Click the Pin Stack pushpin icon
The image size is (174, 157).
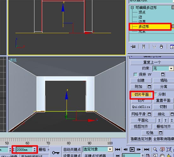[133, 47]
